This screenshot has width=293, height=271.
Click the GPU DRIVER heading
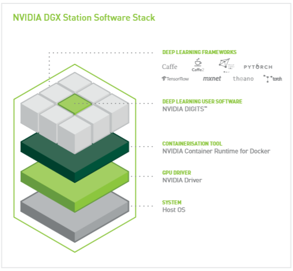pyautogui.click(x=177, y=173)
